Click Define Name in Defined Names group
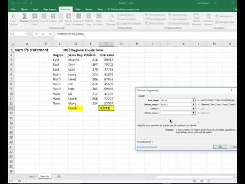The width and height of the screenshot is (245, 184). 126,15
